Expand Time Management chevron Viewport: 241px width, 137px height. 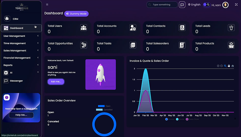38,43
